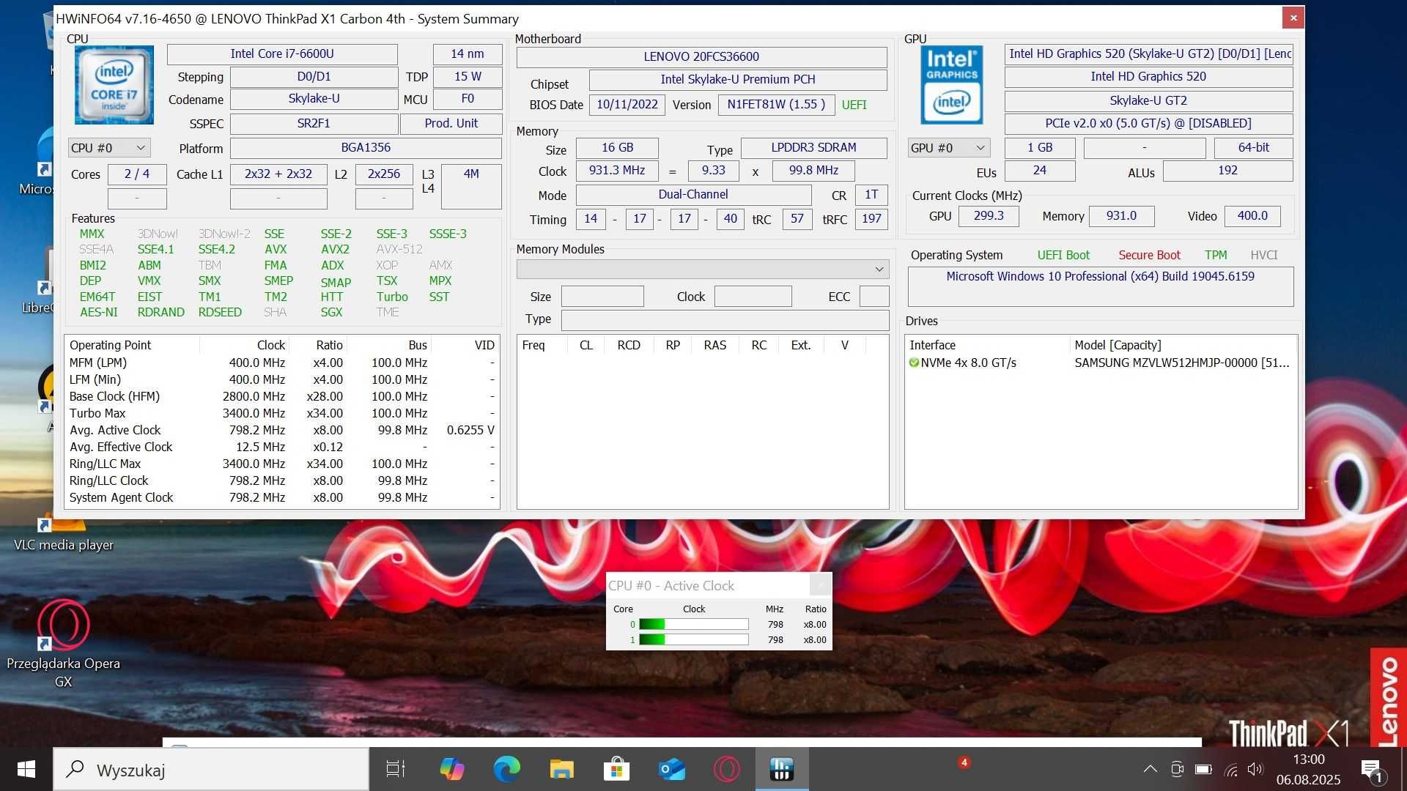Viewport: 1407px width, 791px height.
Task: Click the Wyszukaj taskbar search box
Action: (x=211, y=769)
